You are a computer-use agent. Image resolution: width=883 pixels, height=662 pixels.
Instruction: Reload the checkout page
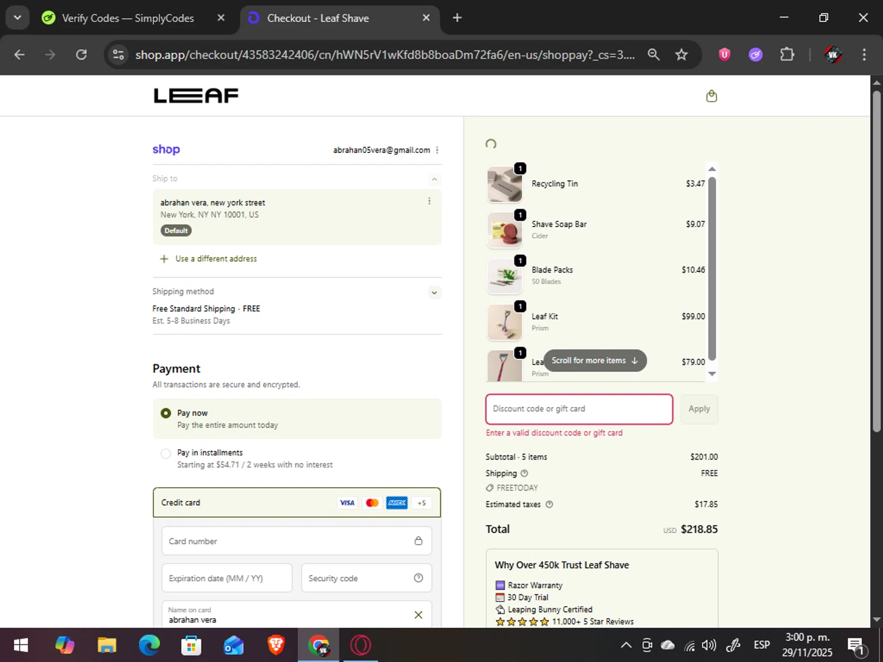click(x=81, y=55)
